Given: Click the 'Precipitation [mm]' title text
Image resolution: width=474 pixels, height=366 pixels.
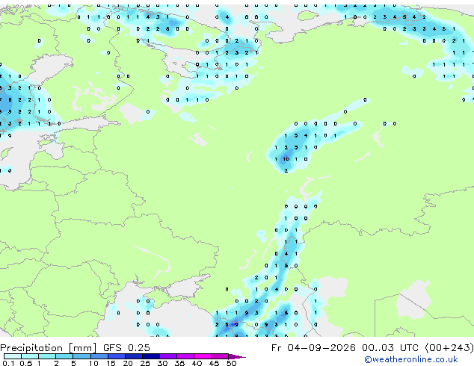Looking at the screenshot, I should (x=49, y=348).
